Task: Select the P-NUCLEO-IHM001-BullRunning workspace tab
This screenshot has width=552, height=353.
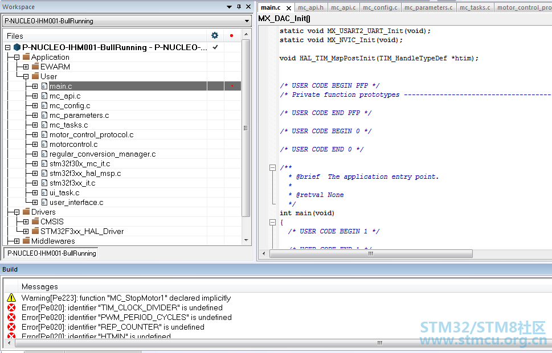Action: [51, 253]
